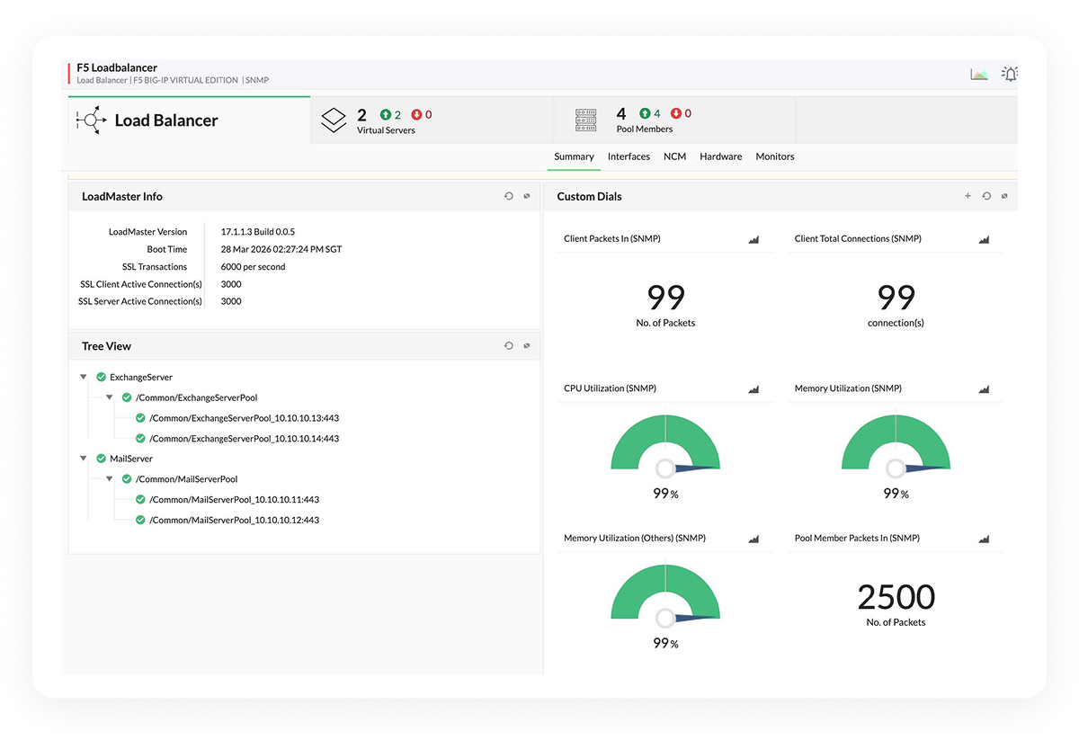Add a new custom dial with the plus icon
1079x749 pixels.
(x=968, y=195)
